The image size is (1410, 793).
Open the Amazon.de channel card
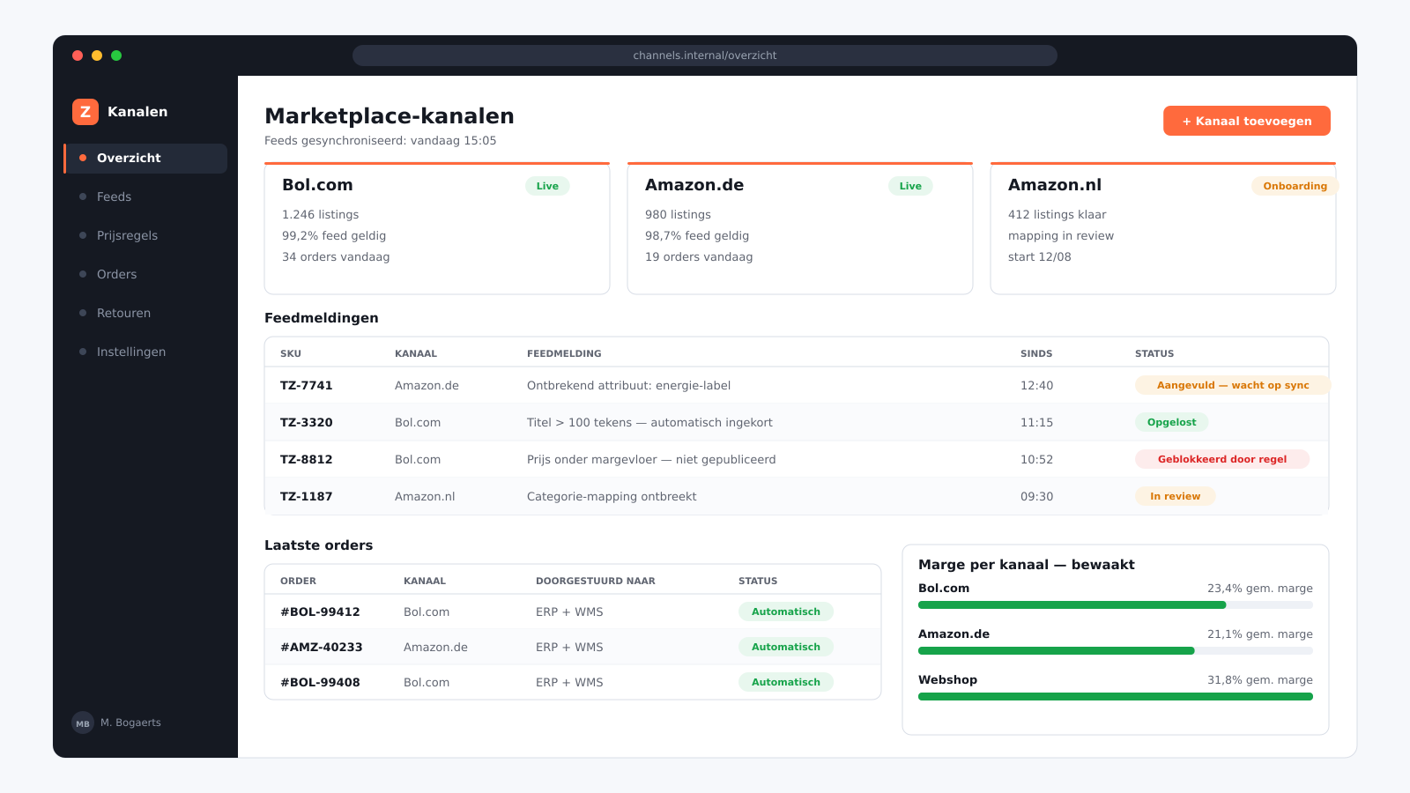[800, 228]
